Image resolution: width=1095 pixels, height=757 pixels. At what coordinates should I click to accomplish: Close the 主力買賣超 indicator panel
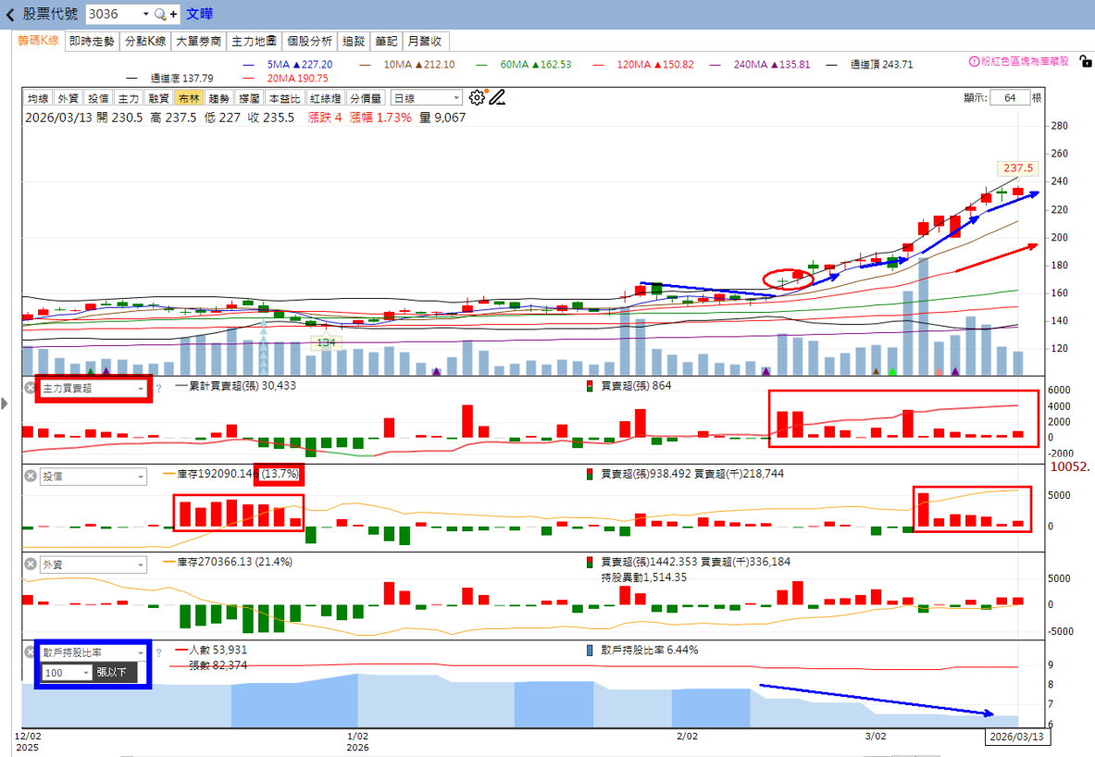pyautogui.click(x=30, y=389)
